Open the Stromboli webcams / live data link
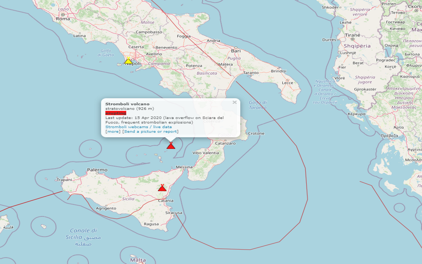This screenshot has height=264, width=422. [x=138, y=127]
